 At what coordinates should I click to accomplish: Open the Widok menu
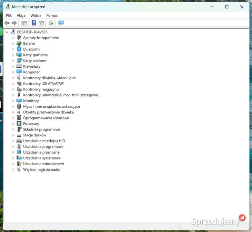click(36, 15)
